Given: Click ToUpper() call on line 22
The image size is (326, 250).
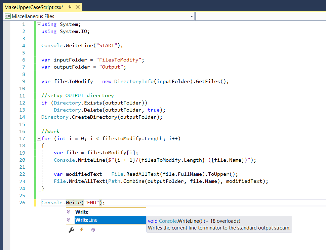Looking at the screenshot, I should click(x=221, y=174).
